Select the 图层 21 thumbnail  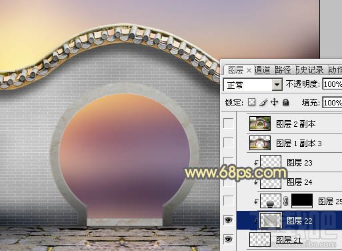tap(260, 240)
